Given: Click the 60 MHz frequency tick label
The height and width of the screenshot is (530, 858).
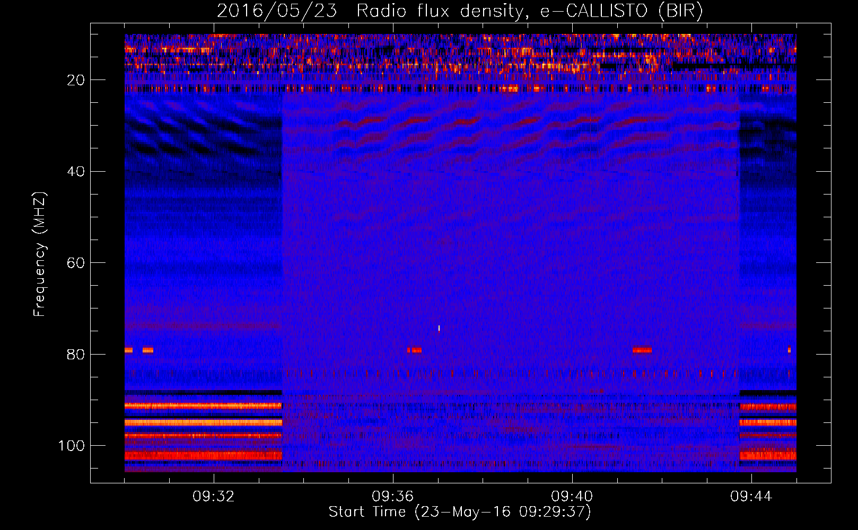Looking at the screenshot, I should [75, 263].
